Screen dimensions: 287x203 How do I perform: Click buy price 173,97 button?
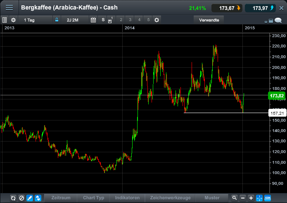pos(260,8)
